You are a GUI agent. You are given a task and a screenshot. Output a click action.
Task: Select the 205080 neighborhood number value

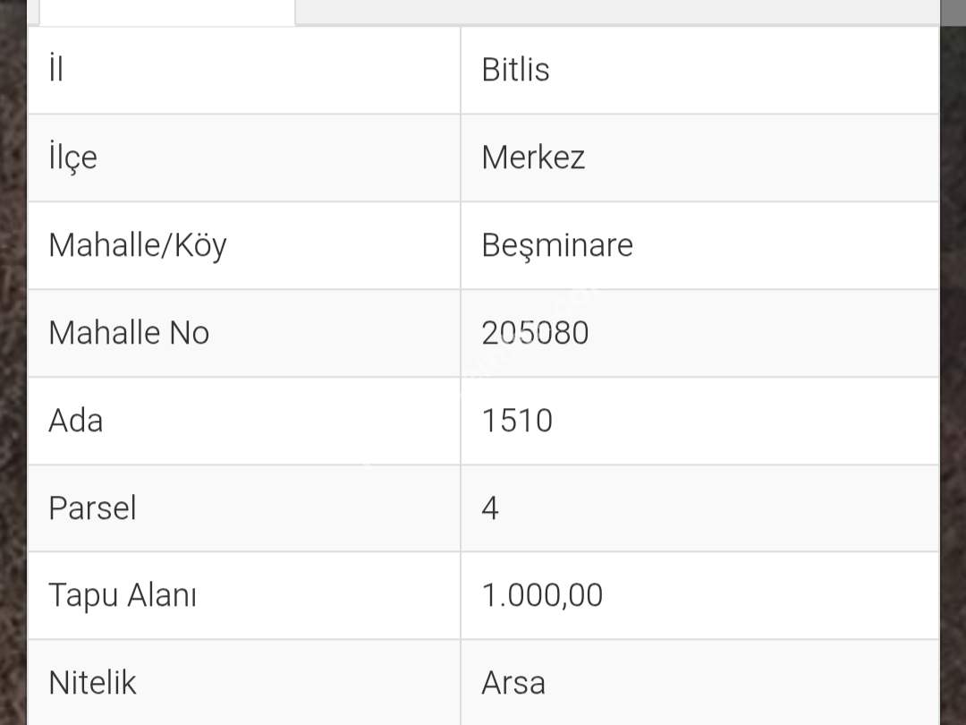coord(535,333)
